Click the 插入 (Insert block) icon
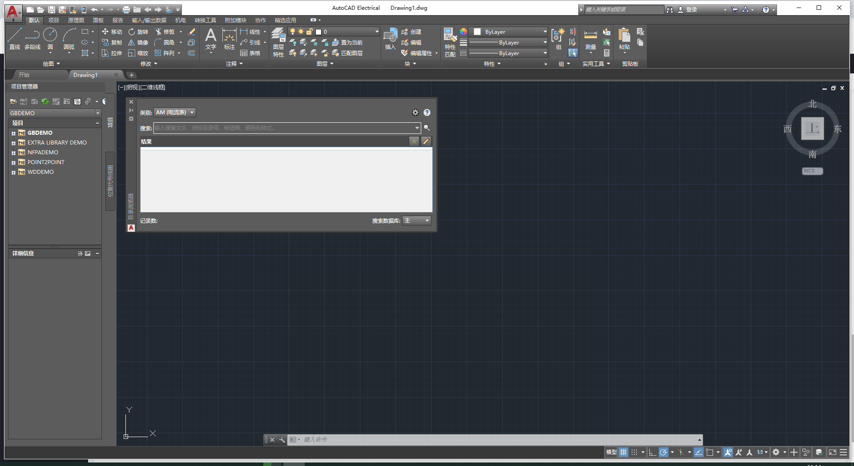 (390, 40)
